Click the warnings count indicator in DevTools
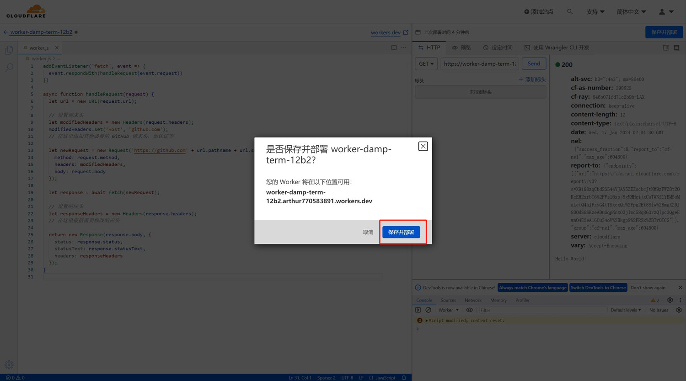Screen dimensions: 686x381 click(x=655, y=300)
